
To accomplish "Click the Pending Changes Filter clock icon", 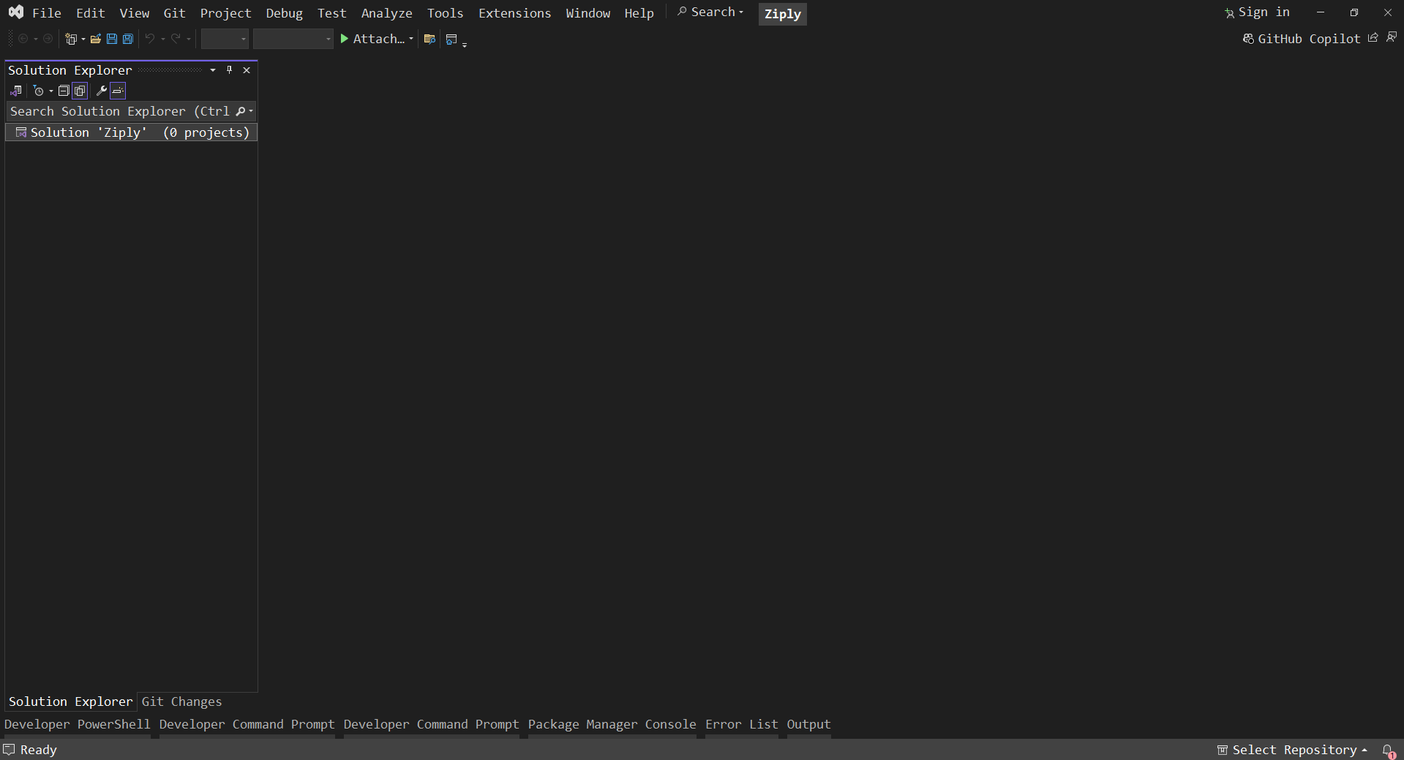I will coord(38,91).
